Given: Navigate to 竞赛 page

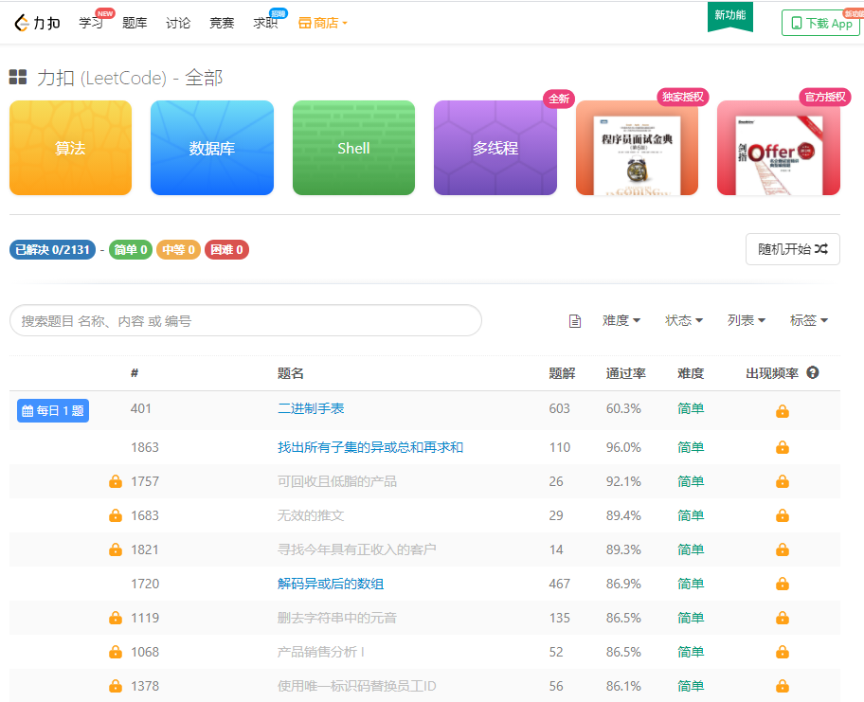Looking at the screenshot, I should click(x=222, y=23).
